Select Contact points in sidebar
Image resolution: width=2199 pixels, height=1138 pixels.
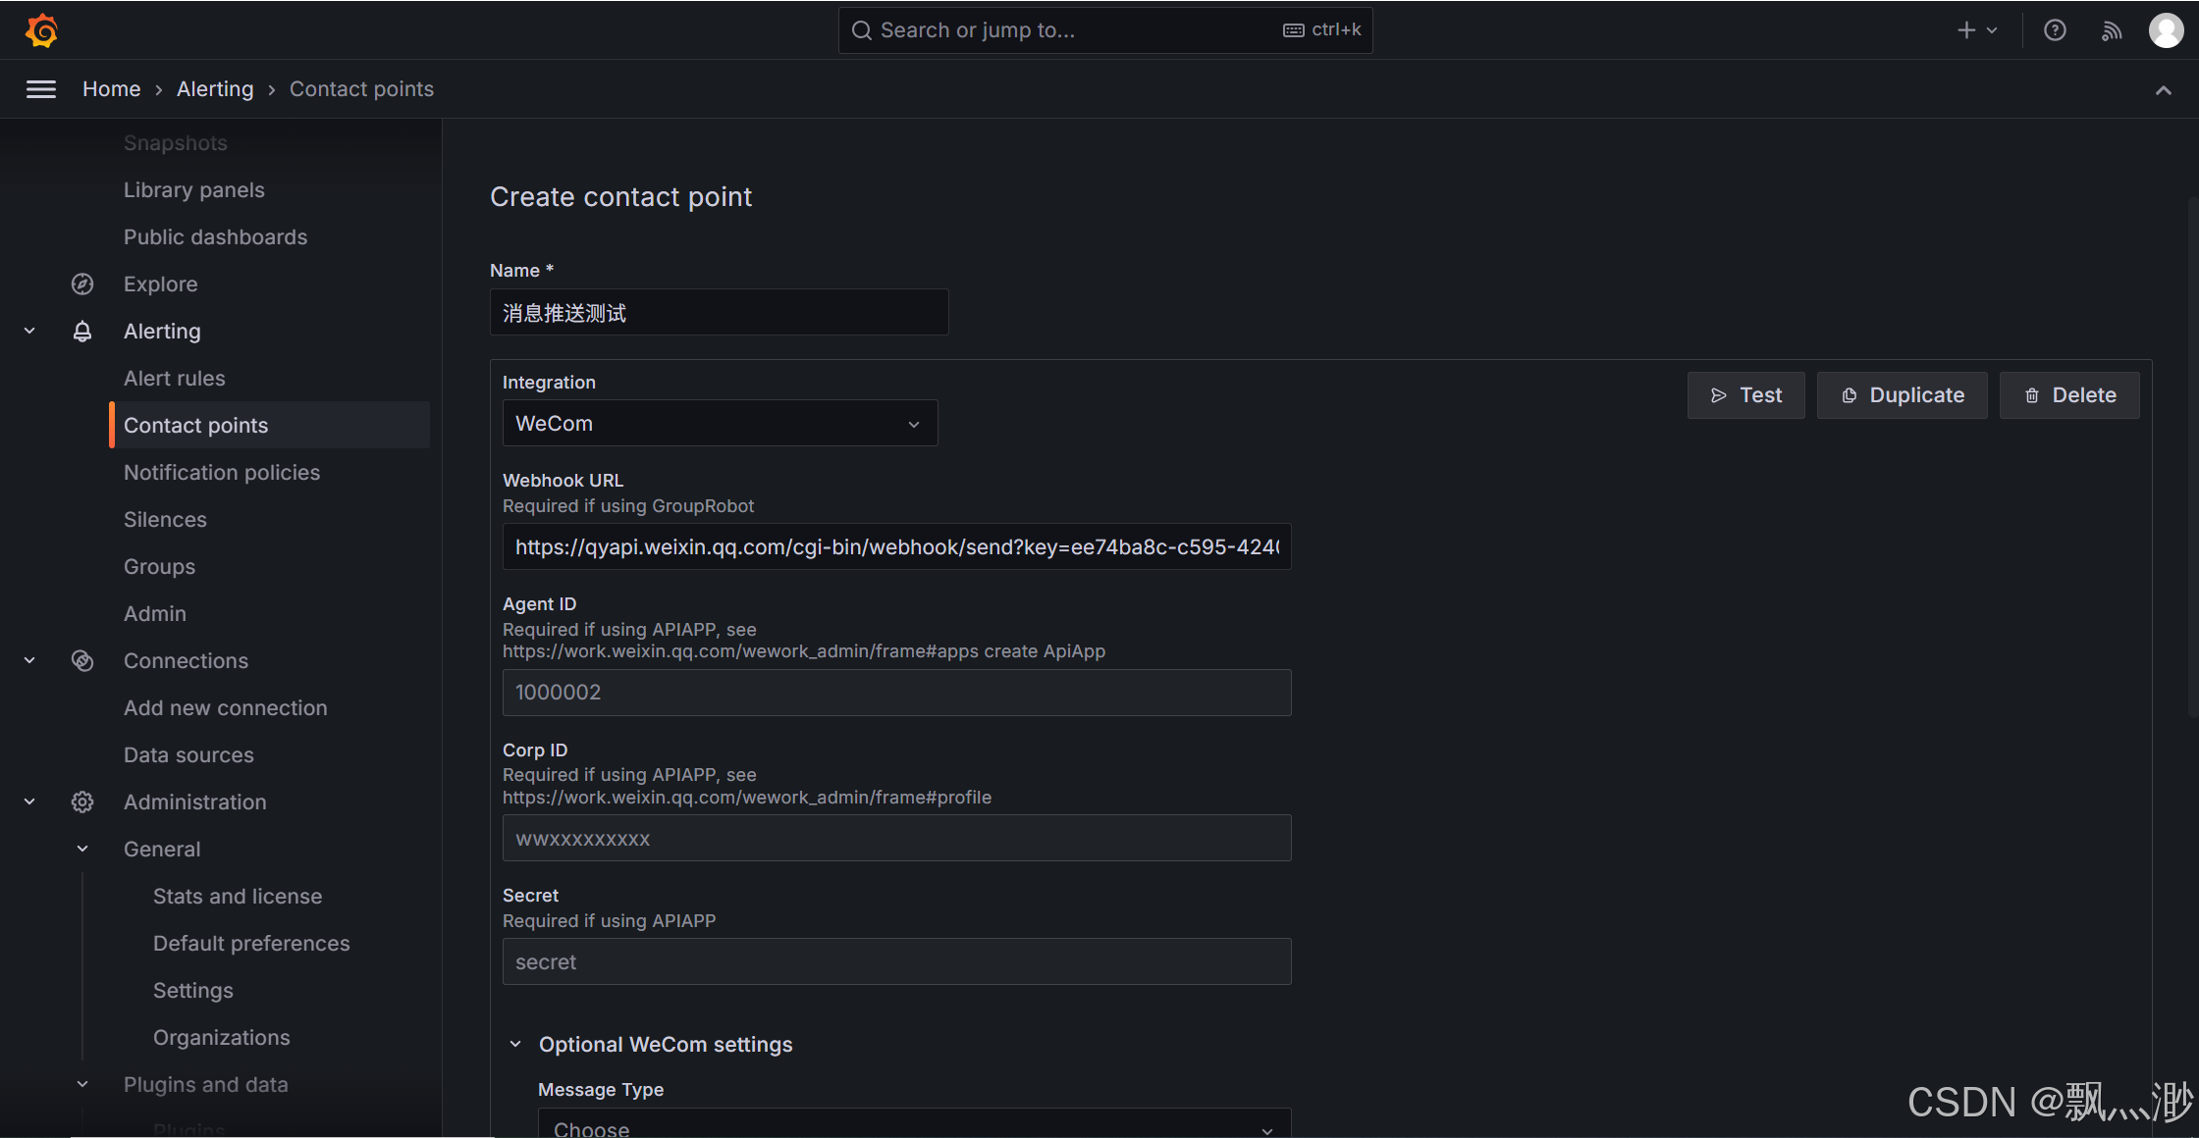point(270,426)
